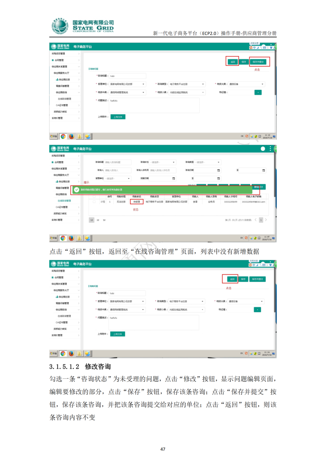Image resolution: width=326 pixels, height=462 pixels.
Task: Check the checkbox of the 无法注册 consultation row
Action: point(93,202)
